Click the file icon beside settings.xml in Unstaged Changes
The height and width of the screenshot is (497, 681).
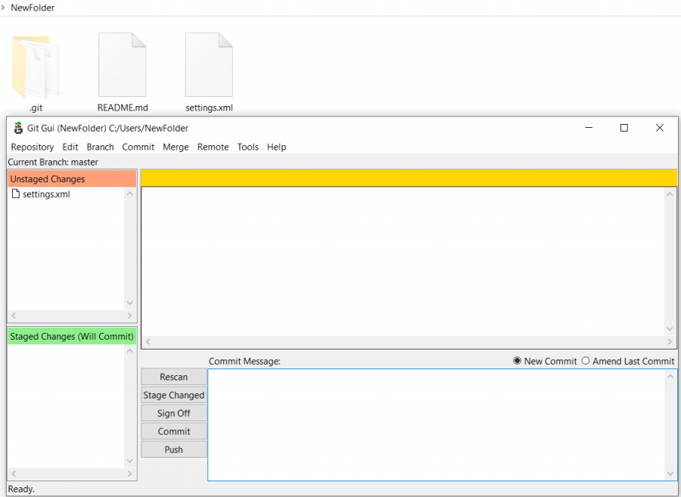[16, 194]
